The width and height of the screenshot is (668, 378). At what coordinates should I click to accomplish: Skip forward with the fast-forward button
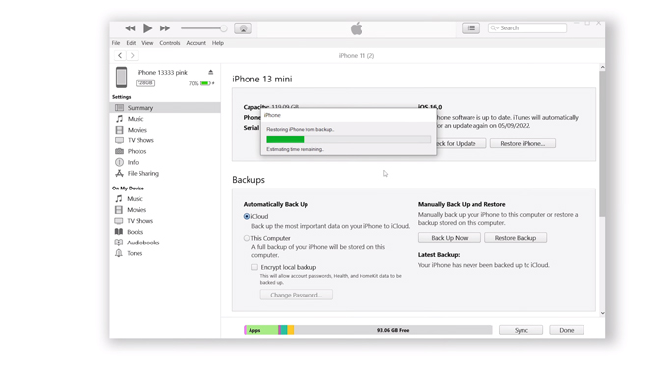[165, 28]
